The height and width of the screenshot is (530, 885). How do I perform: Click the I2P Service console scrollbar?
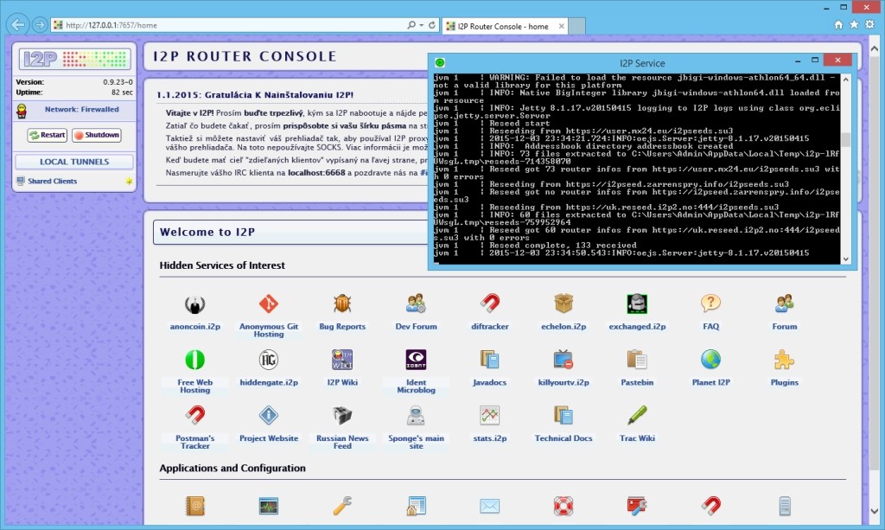847,169
